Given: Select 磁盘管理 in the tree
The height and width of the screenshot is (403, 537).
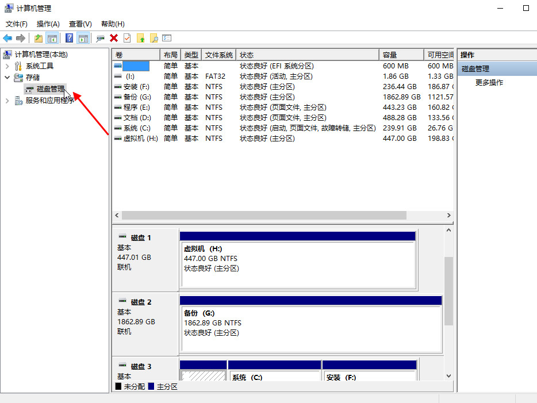Looking at the screenshot, I should pos(50,89).
